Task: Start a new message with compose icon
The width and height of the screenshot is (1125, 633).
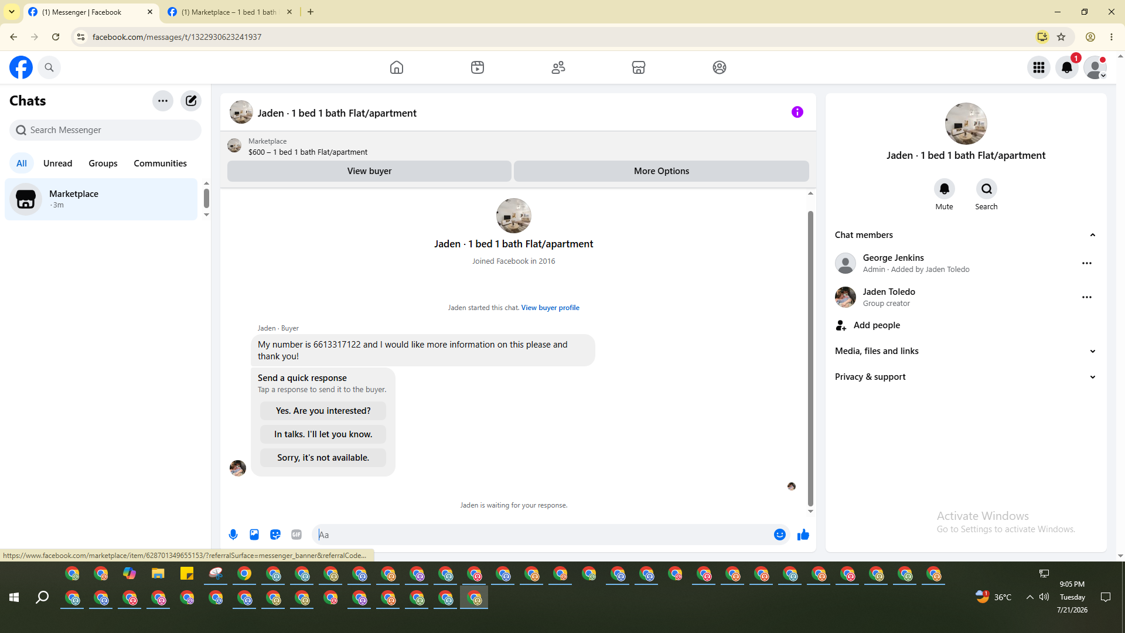Action: (x=191, y=101)
